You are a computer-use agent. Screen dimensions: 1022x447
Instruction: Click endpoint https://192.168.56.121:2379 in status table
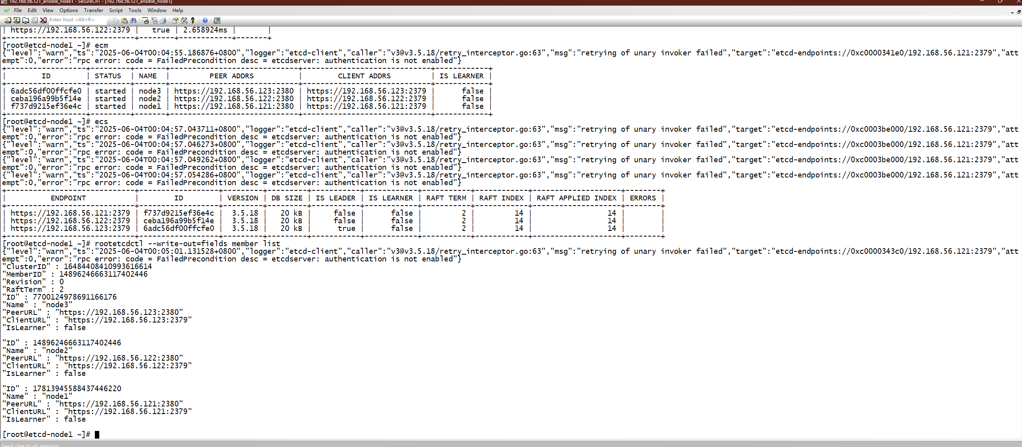[x=70, y=213]
